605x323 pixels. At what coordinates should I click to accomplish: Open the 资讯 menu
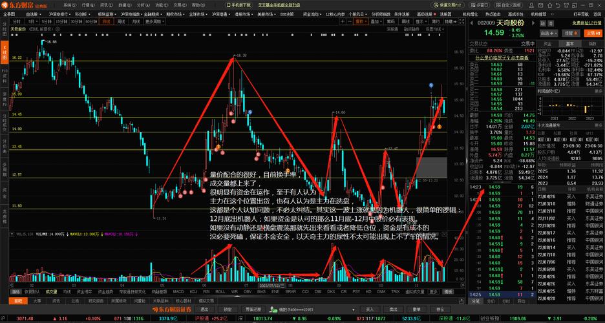(106, 5)
